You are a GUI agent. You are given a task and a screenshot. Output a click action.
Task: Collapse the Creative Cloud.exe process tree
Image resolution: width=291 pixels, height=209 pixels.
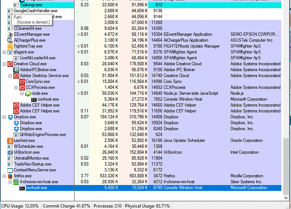pos(4,64)
